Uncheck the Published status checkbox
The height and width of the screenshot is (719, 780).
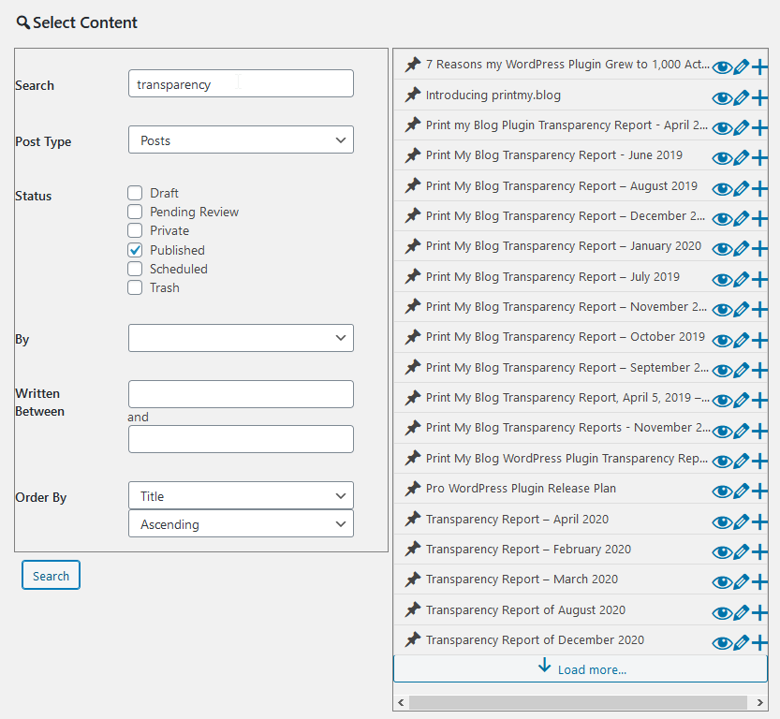[135, 250]
